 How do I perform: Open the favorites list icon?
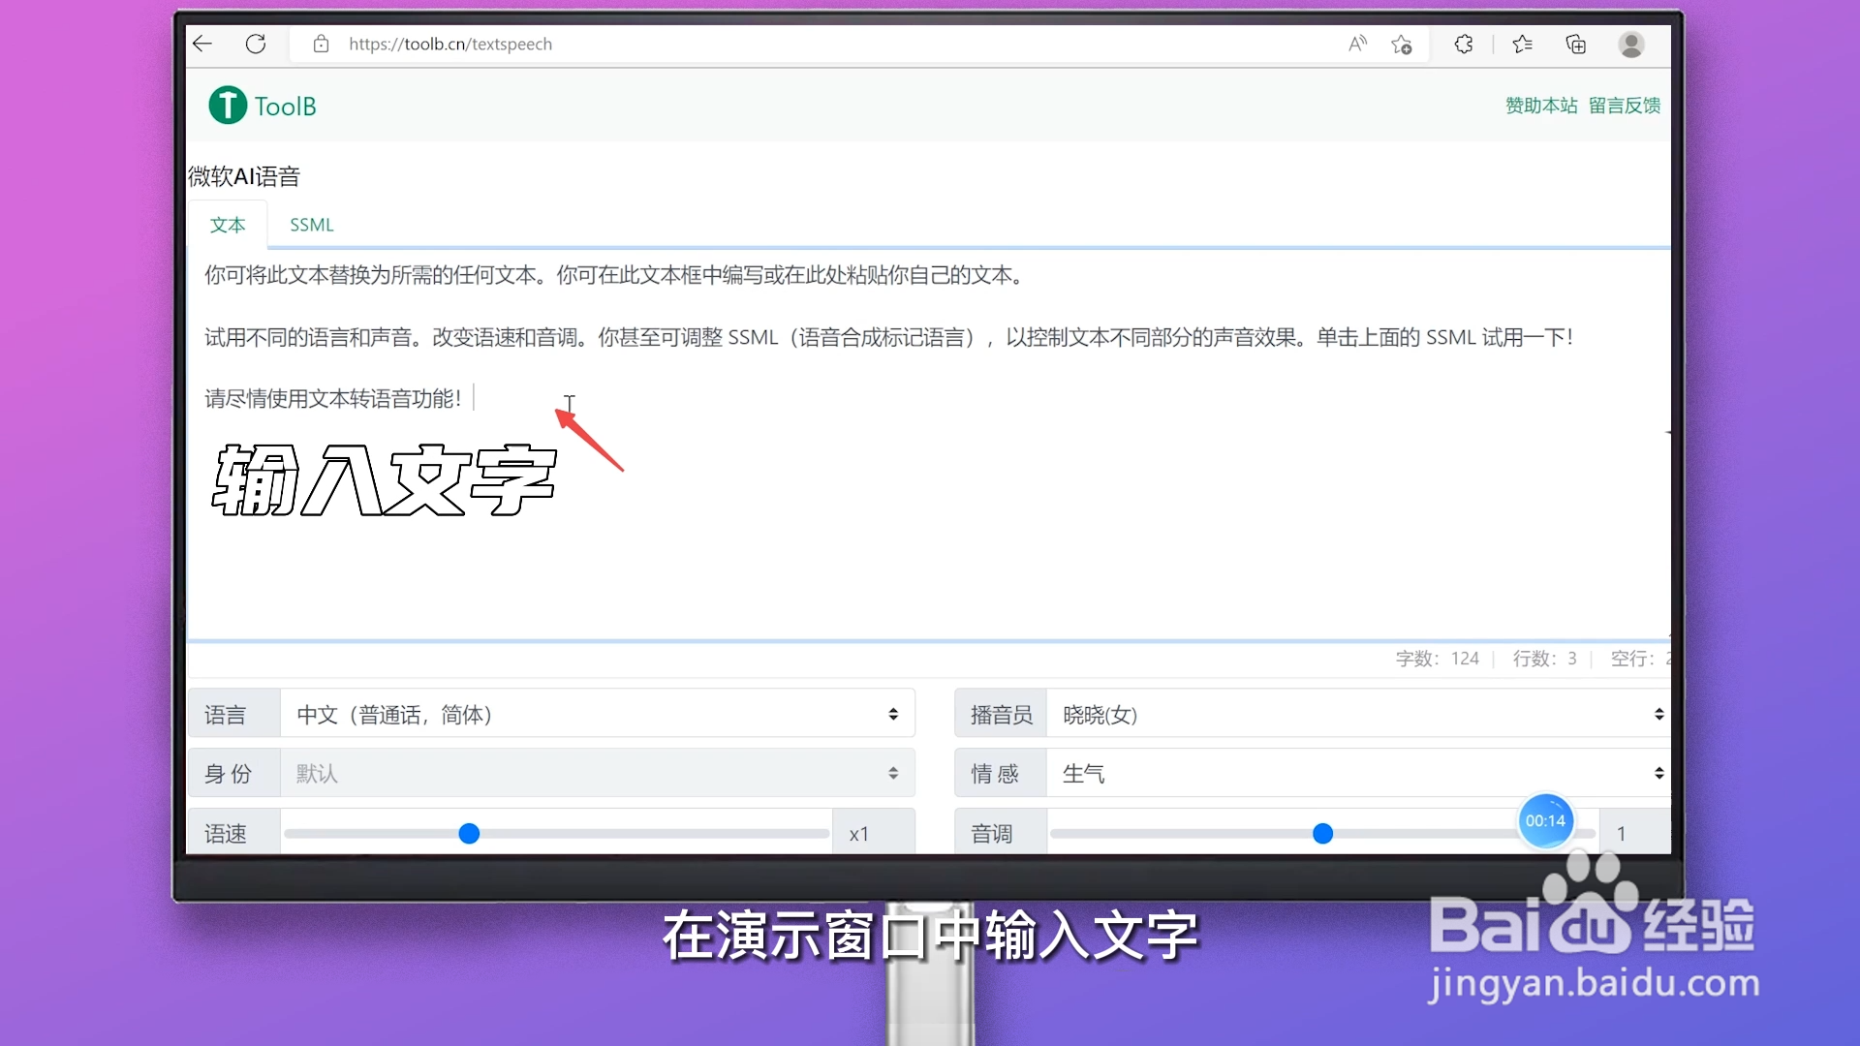[1521, 44]
